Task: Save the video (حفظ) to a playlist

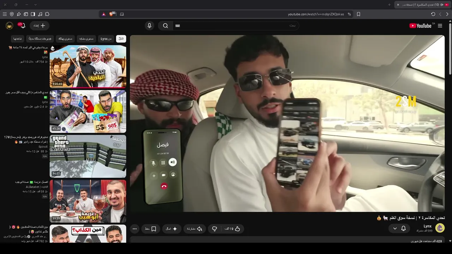Action: point(150,229)
